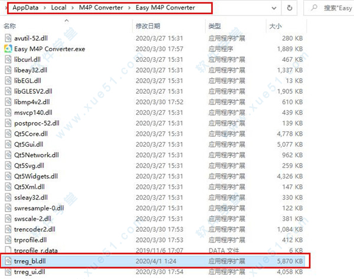The image size is (354, 279).
Task: Click the avutil-52.dll file icon
Action: [8, 38]
